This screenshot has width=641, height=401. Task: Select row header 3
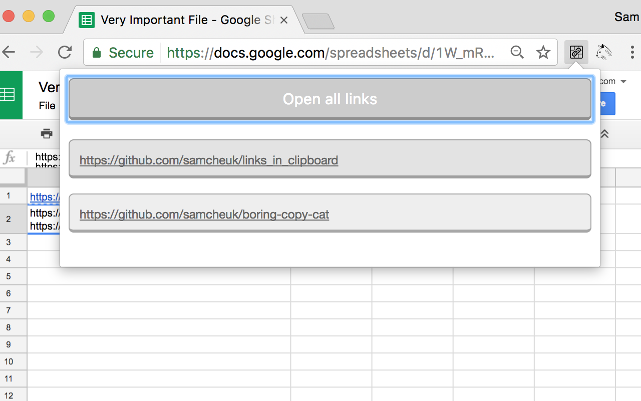(9, 242)
